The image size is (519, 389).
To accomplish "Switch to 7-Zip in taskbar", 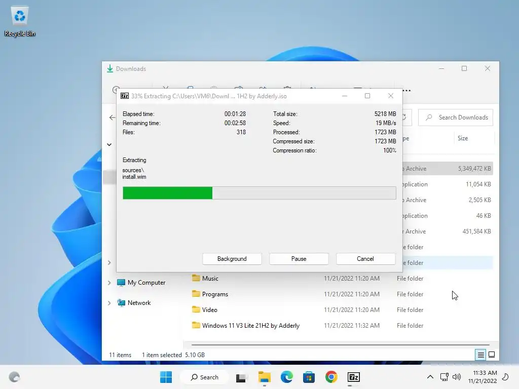I will click(353, 377).
